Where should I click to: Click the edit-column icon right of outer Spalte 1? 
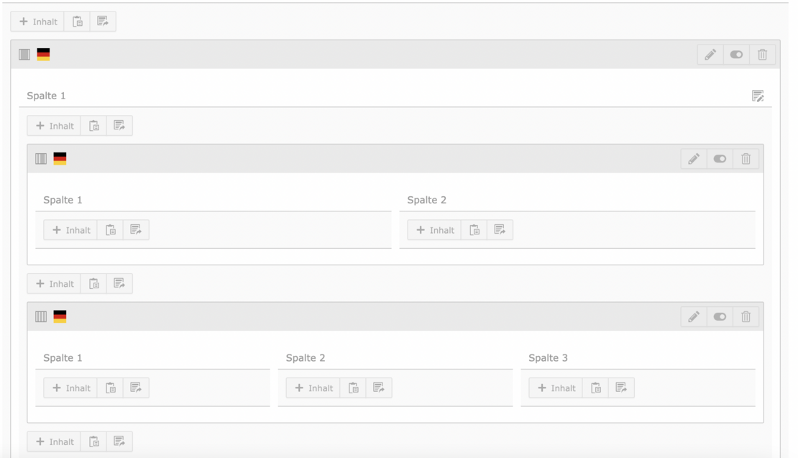tap(757, 96)
